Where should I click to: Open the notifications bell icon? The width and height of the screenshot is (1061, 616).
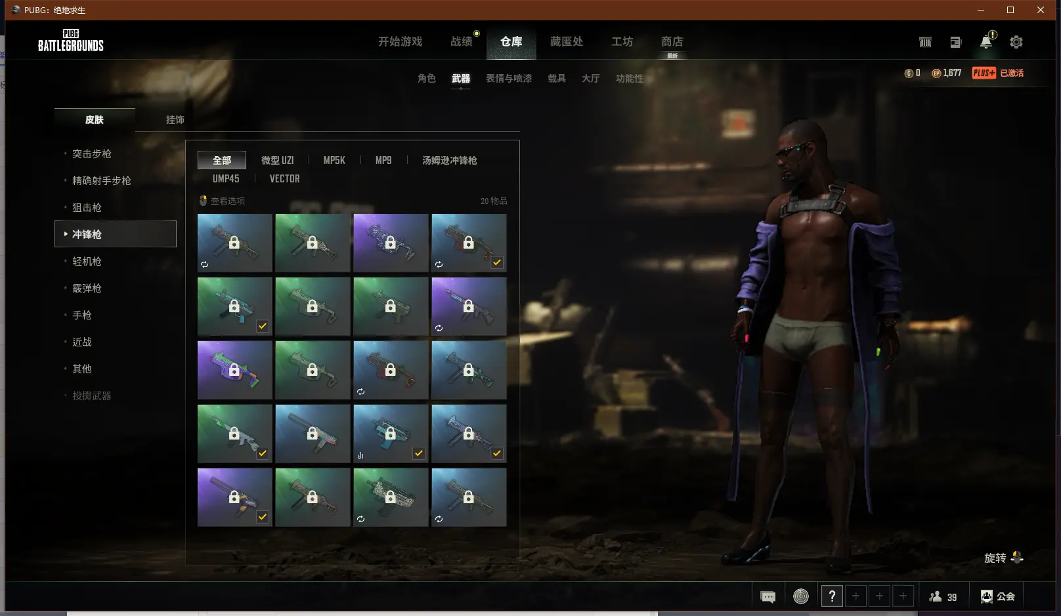tap(986, 42)
